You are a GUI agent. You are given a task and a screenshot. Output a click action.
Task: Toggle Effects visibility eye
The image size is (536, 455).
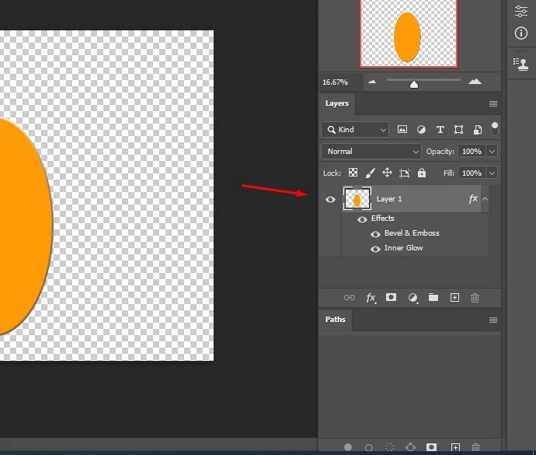(362, 219)
